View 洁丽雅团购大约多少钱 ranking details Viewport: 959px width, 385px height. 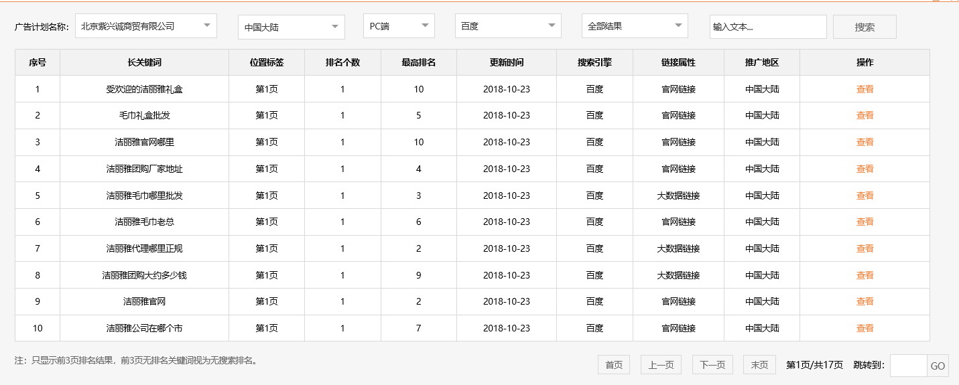tap(865, 275)
